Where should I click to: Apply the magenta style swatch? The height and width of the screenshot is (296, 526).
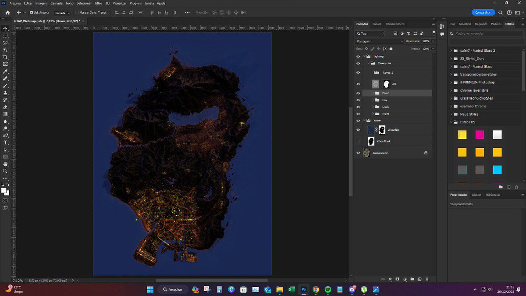click(480, 135)
